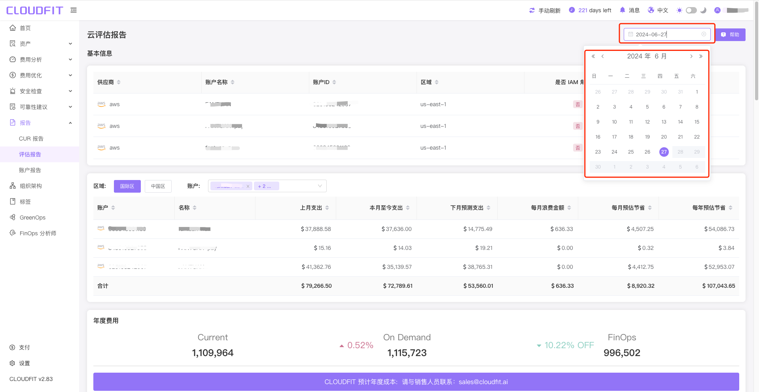759x392 pixels.
Task: Collapse the sidebar with hamburger icon
Action: (x=74, y=10)
